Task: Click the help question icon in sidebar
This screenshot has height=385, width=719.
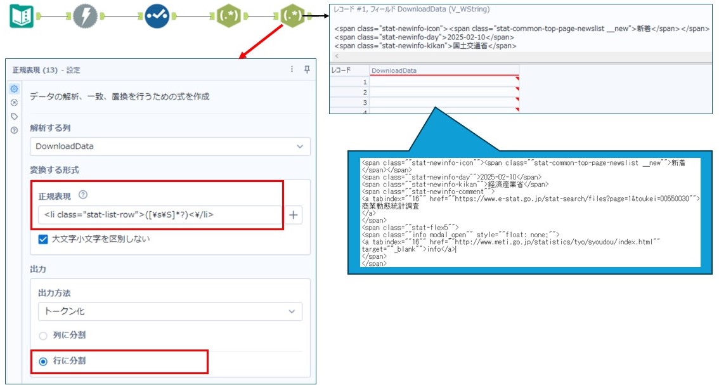Action: tap(14, 130)
